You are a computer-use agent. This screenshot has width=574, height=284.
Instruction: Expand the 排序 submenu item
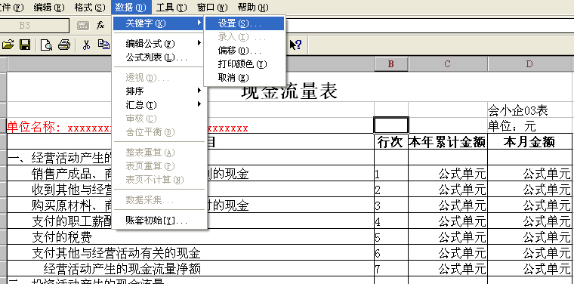[159, 91]
